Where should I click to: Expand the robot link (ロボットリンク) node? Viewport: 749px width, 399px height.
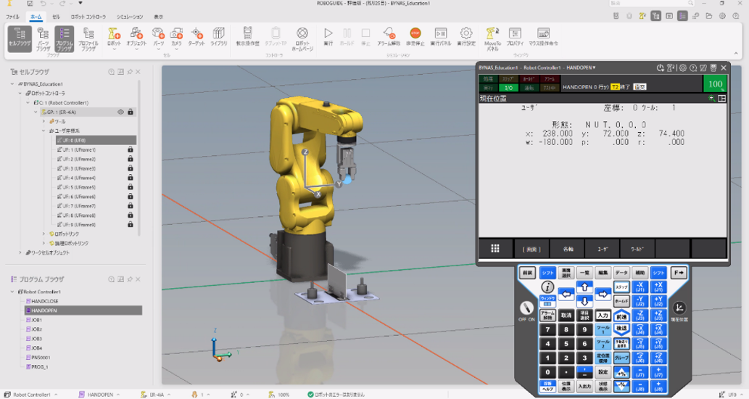[44, 234]
